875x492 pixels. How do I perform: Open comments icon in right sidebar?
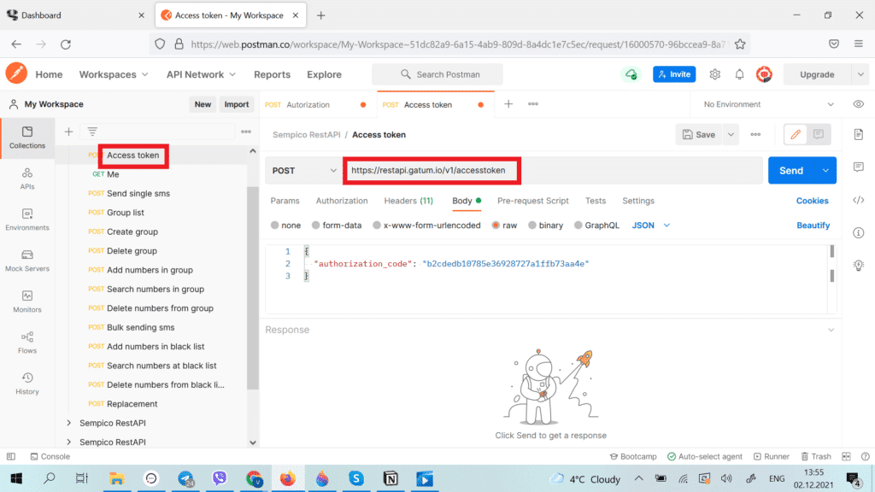tap(858, 167)
